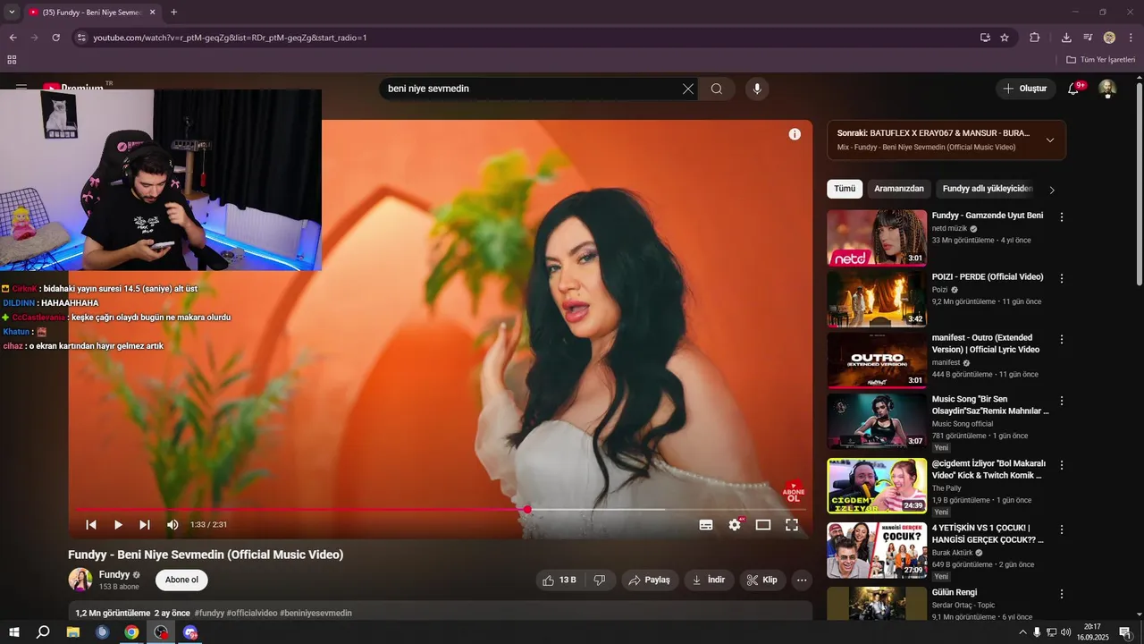Open Chrome three-dot menu
Screen dimensions: 1144x644
click(1131, 38)
